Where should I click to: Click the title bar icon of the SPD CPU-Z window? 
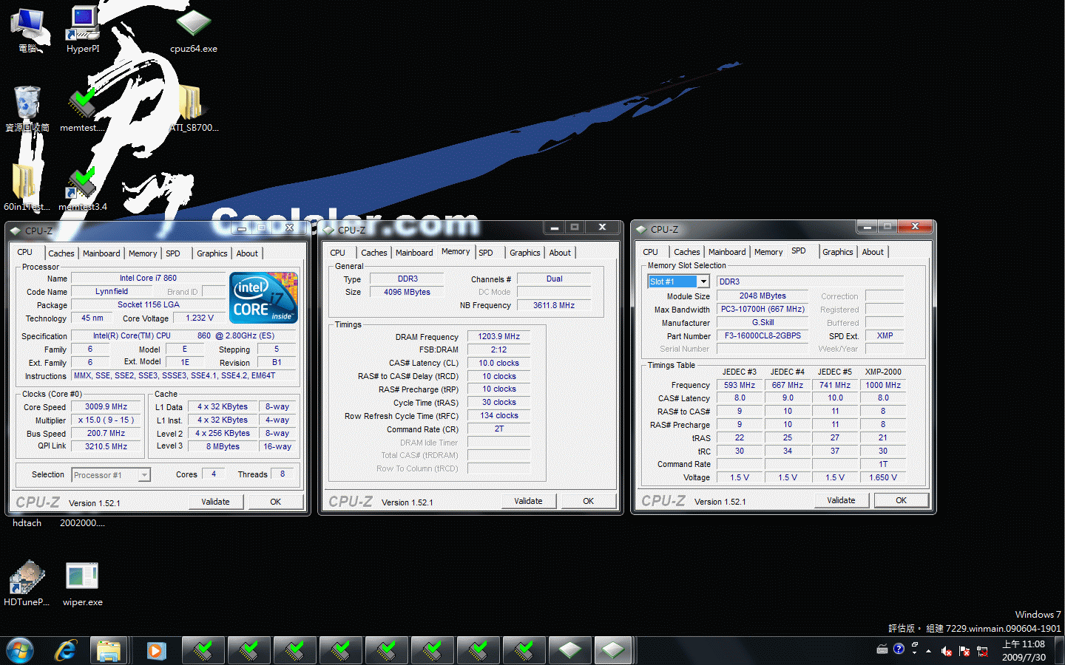tap(640, 229)
